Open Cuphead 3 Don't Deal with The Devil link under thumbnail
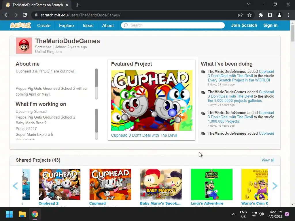Image resolution: width=295 pixels, height=221 pixels. coord(144,135)
